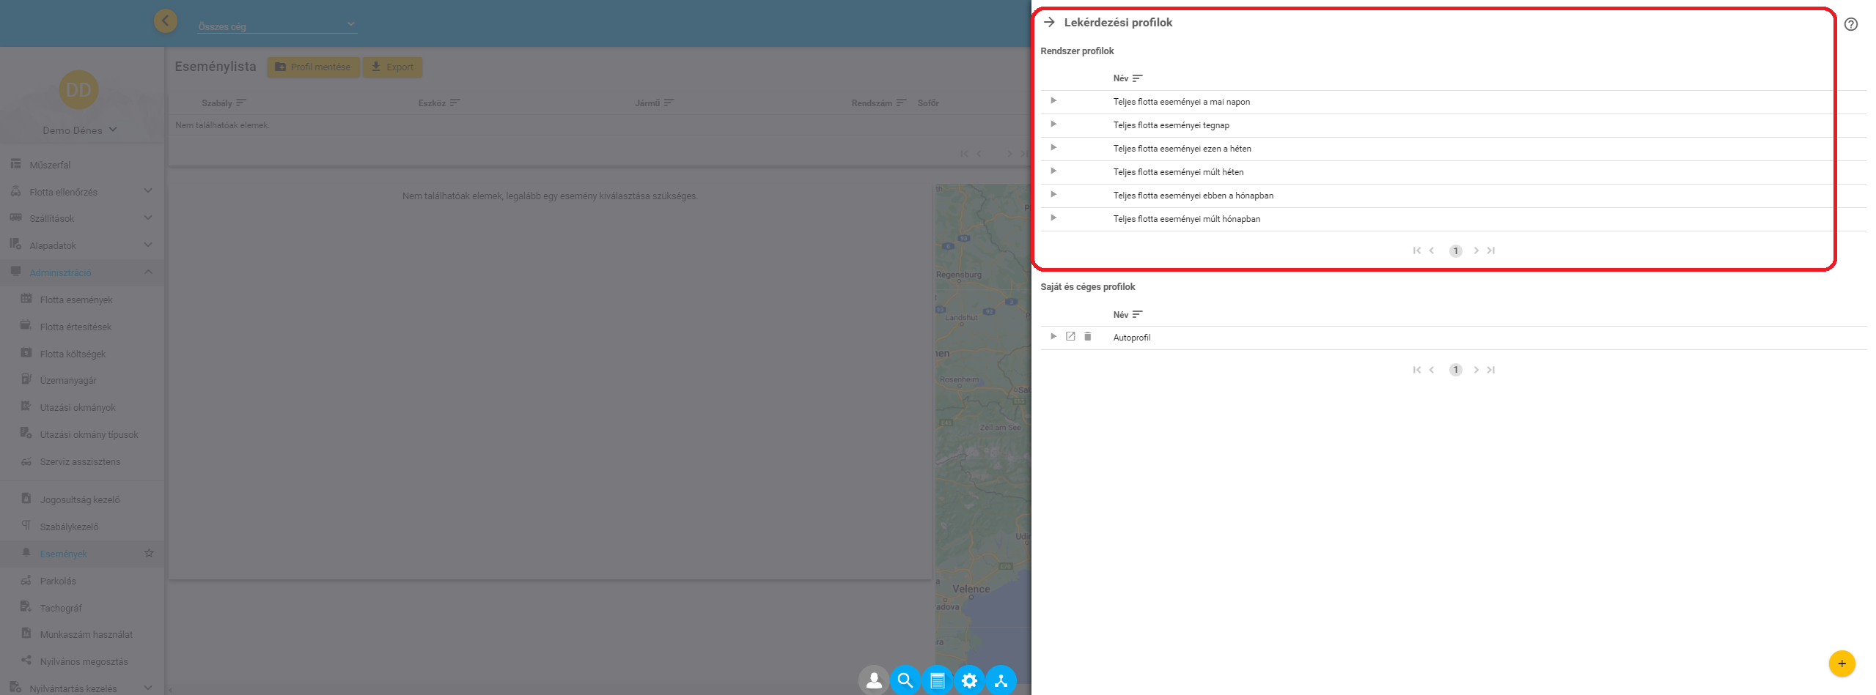Expand 'Teljes flotta eseményei tegnap' row

[1053, 124]
